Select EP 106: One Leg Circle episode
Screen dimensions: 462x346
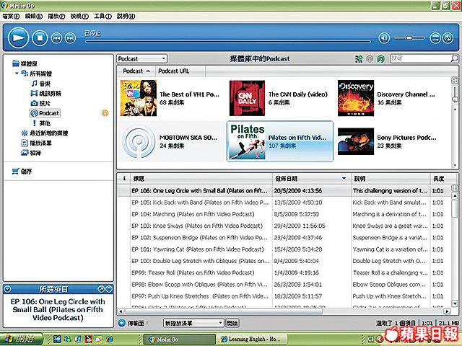click(x=284, y=190)
